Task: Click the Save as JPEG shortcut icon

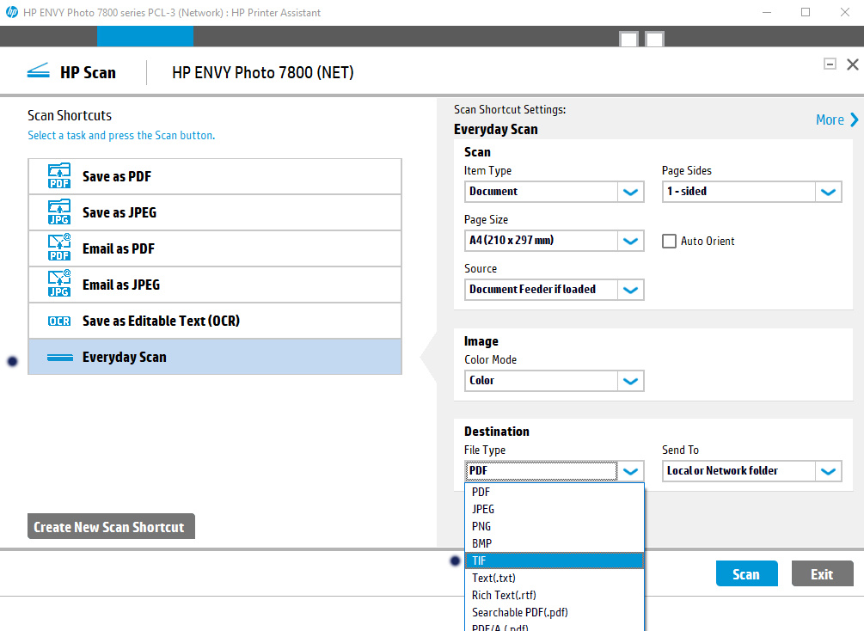Action: click(x=58, y=212)
